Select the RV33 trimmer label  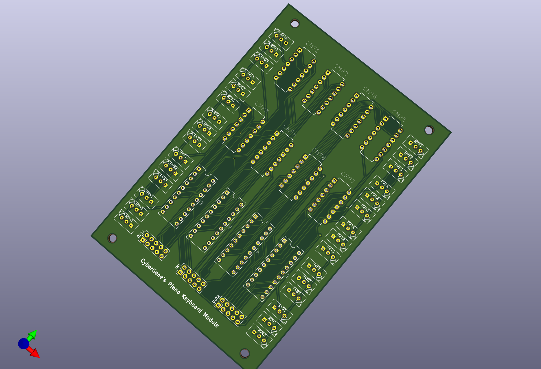(164, 177)
